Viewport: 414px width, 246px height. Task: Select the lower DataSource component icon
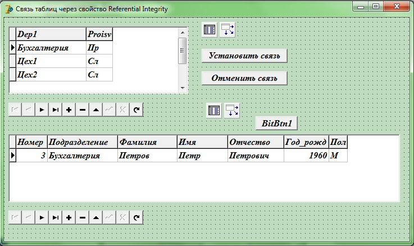tap(232, 110)
